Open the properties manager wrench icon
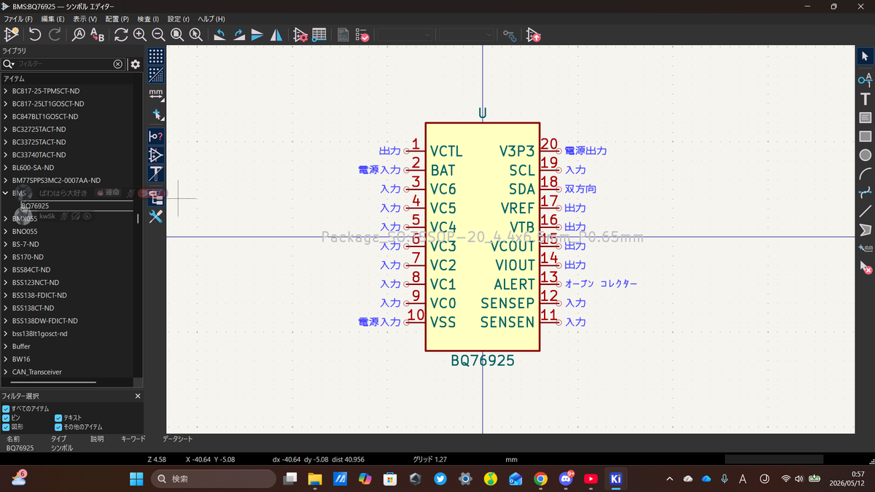This screenshot has height=492, width=875. [x=155, y=216]
